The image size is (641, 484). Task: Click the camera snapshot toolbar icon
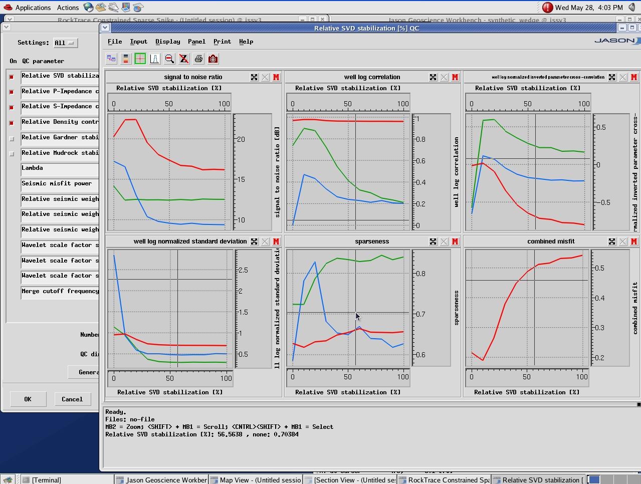213,59
